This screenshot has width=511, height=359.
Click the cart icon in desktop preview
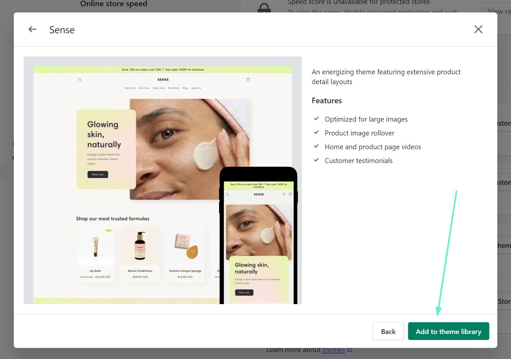pyautogui.click(x=248, y=80)
